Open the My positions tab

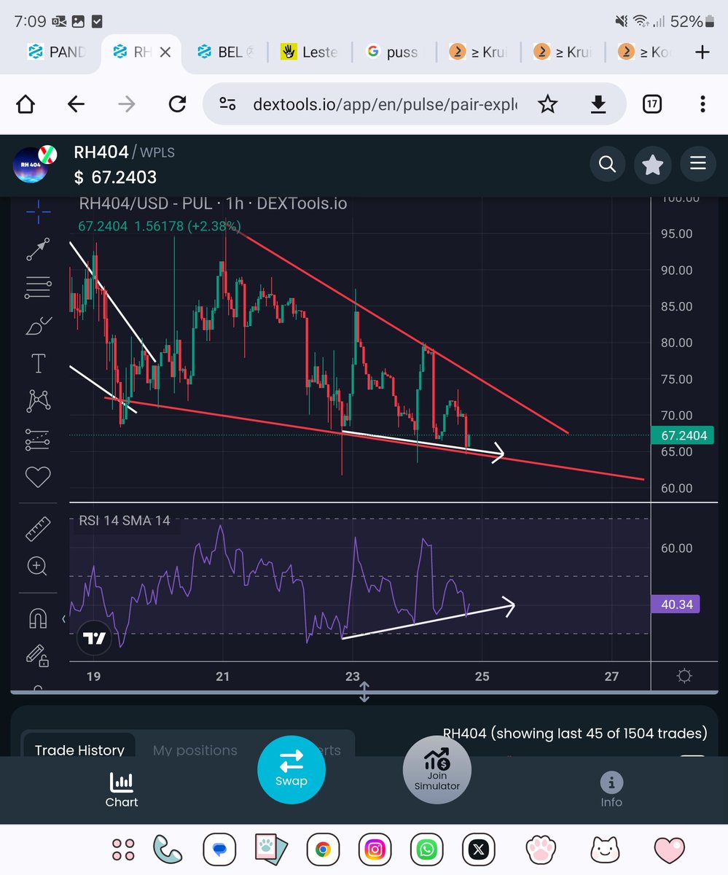[x=195, y=750]
